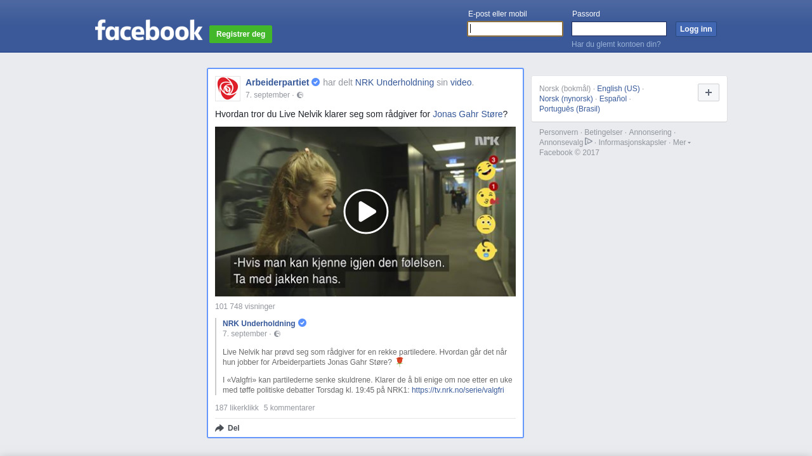Screen dimensions: 812x456
Task: Open Arbeiderpartiet profile picture
Action: (x=228, y=89)
